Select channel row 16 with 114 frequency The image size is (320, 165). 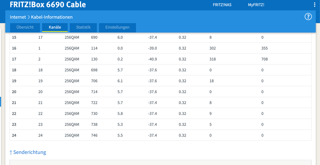(x=94, y=48)
